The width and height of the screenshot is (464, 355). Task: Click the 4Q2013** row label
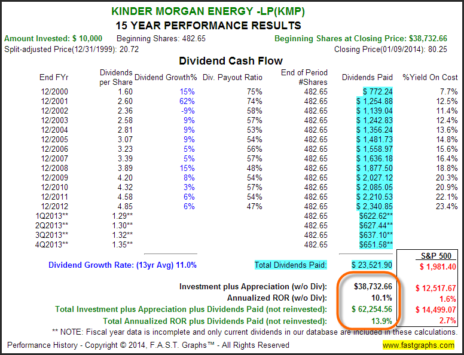52,244
